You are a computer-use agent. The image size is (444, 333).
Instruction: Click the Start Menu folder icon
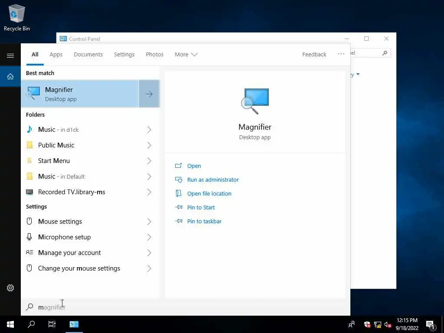(29, 160)
